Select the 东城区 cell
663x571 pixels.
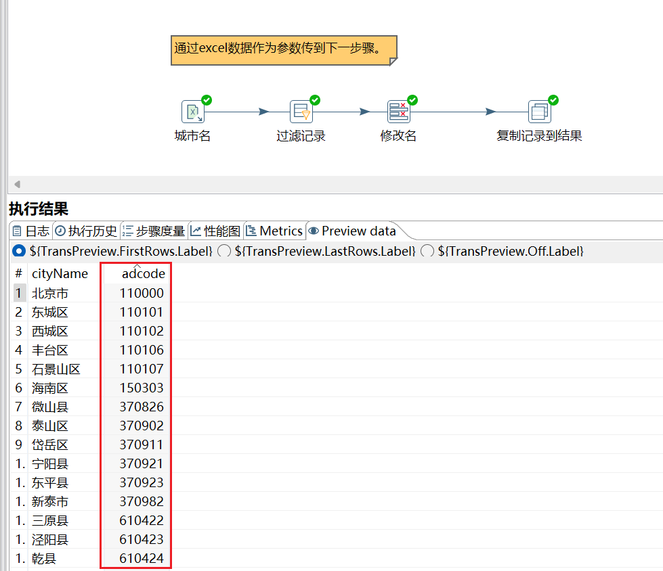50,312
